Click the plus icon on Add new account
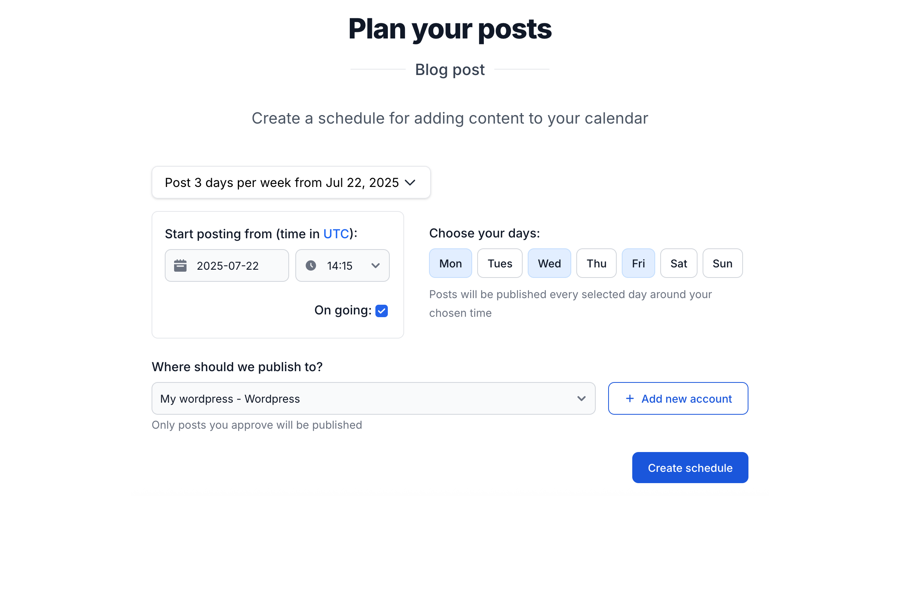 (629, 398)
